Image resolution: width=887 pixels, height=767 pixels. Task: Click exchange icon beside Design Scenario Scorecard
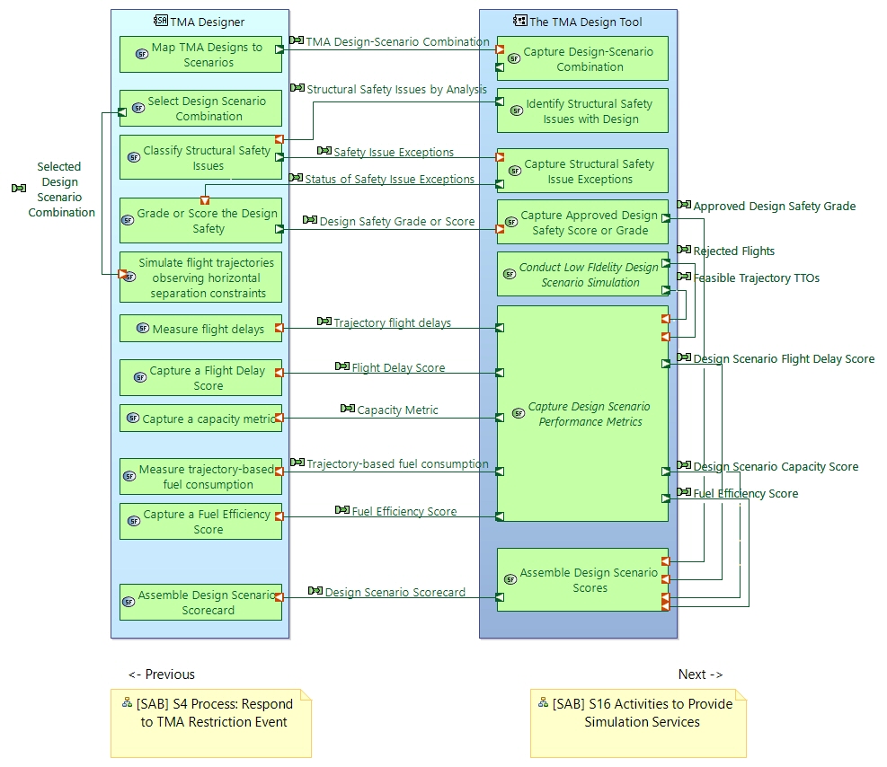point(315,591)
